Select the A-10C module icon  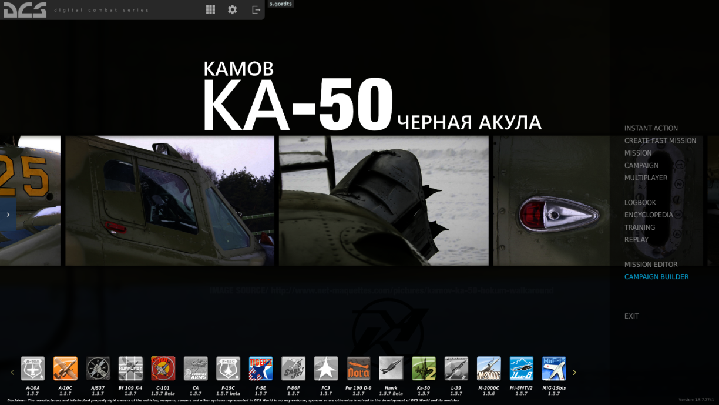pyautogui.click(x=65, y=369)
